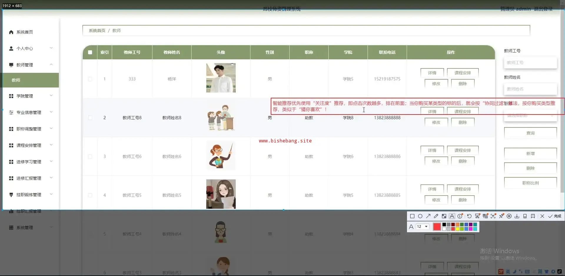This screenshot has width=565, height=276.
Task: Click the translate screenshot icon
Action: (485, 216)
